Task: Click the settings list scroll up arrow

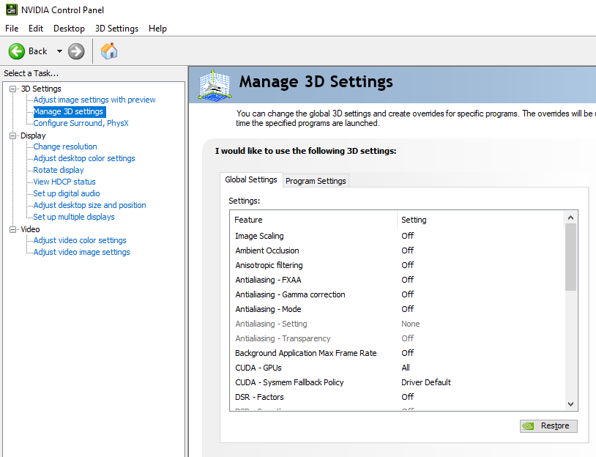Action: click(570, 218)
